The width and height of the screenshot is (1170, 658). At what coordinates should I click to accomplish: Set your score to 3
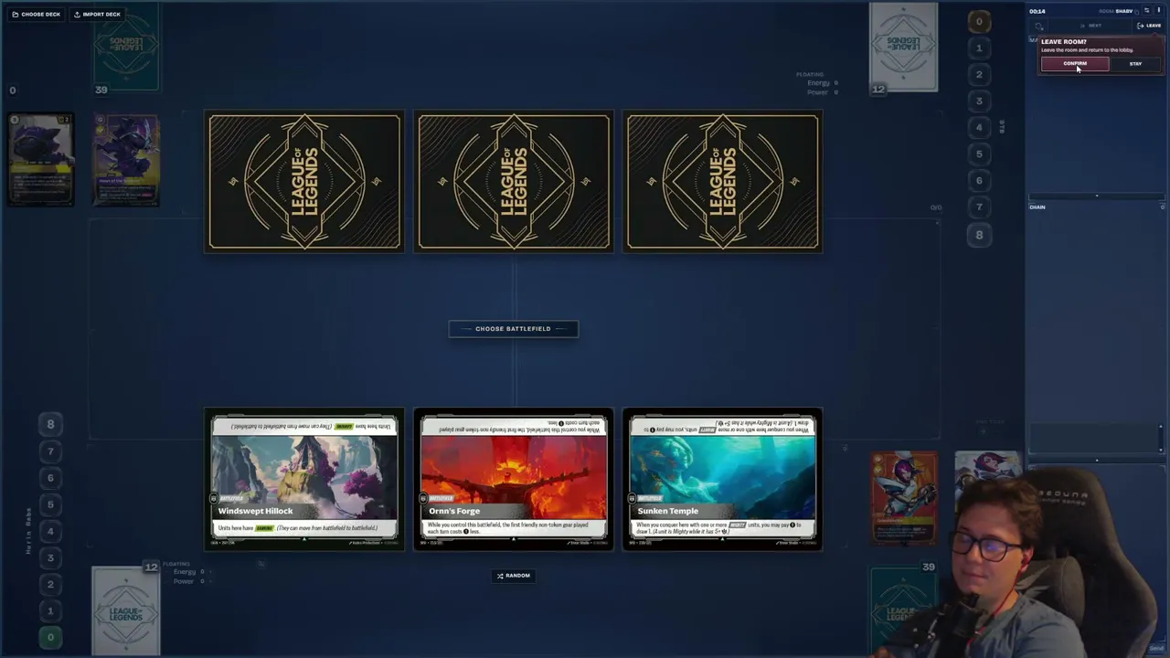click(x=51, y=557)
